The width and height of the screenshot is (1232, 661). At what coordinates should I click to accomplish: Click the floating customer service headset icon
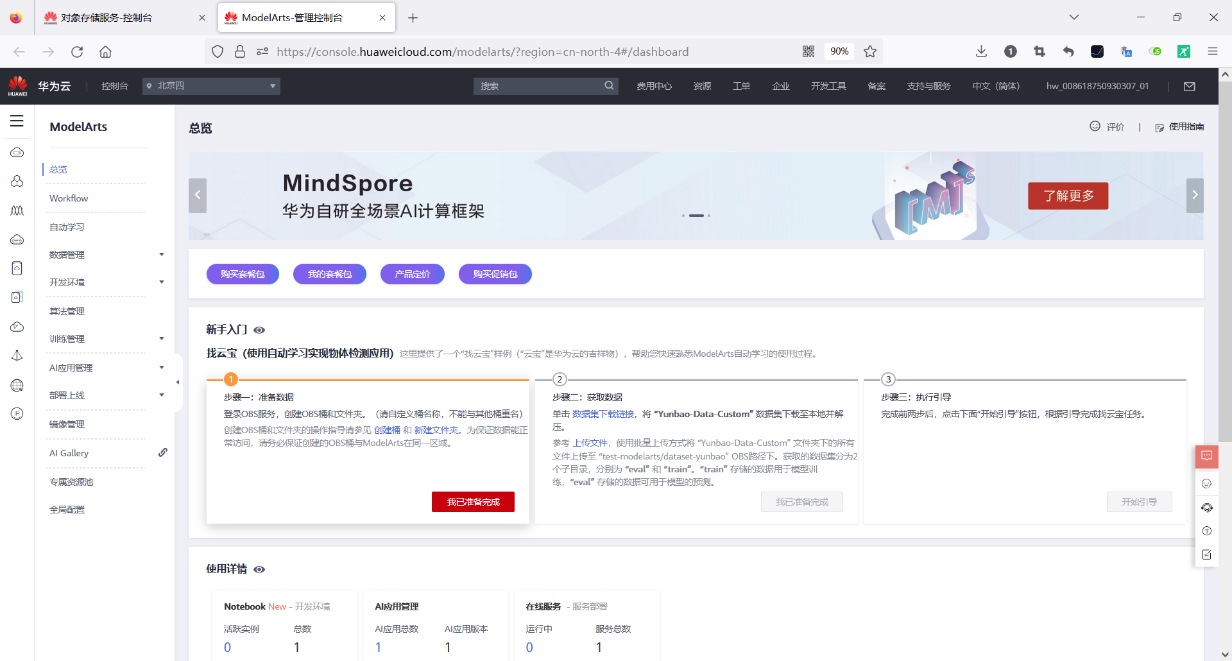tap(1207, 508)
